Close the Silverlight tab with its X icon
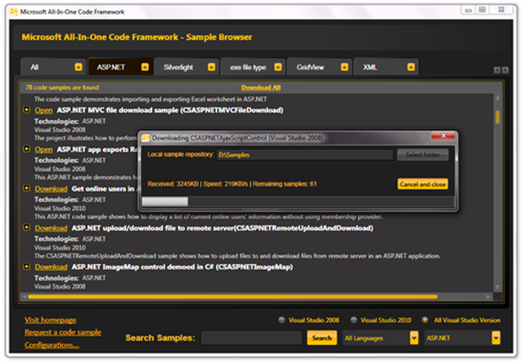The image size is (524, 364). [211, 67]
